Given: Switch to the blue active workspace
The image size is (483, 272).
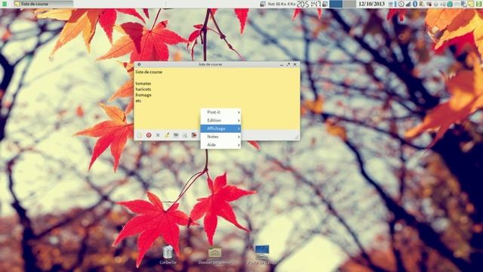Looking at the screenshot, I should click(x=336, y=4).
